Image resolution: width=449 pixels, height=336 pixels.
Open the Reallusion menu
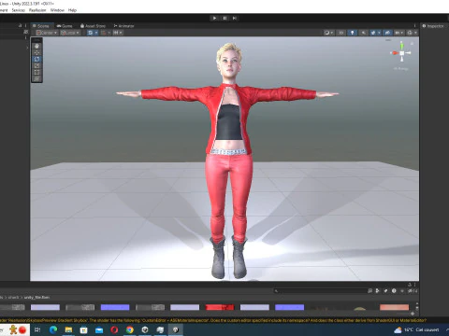click(37, 10)
